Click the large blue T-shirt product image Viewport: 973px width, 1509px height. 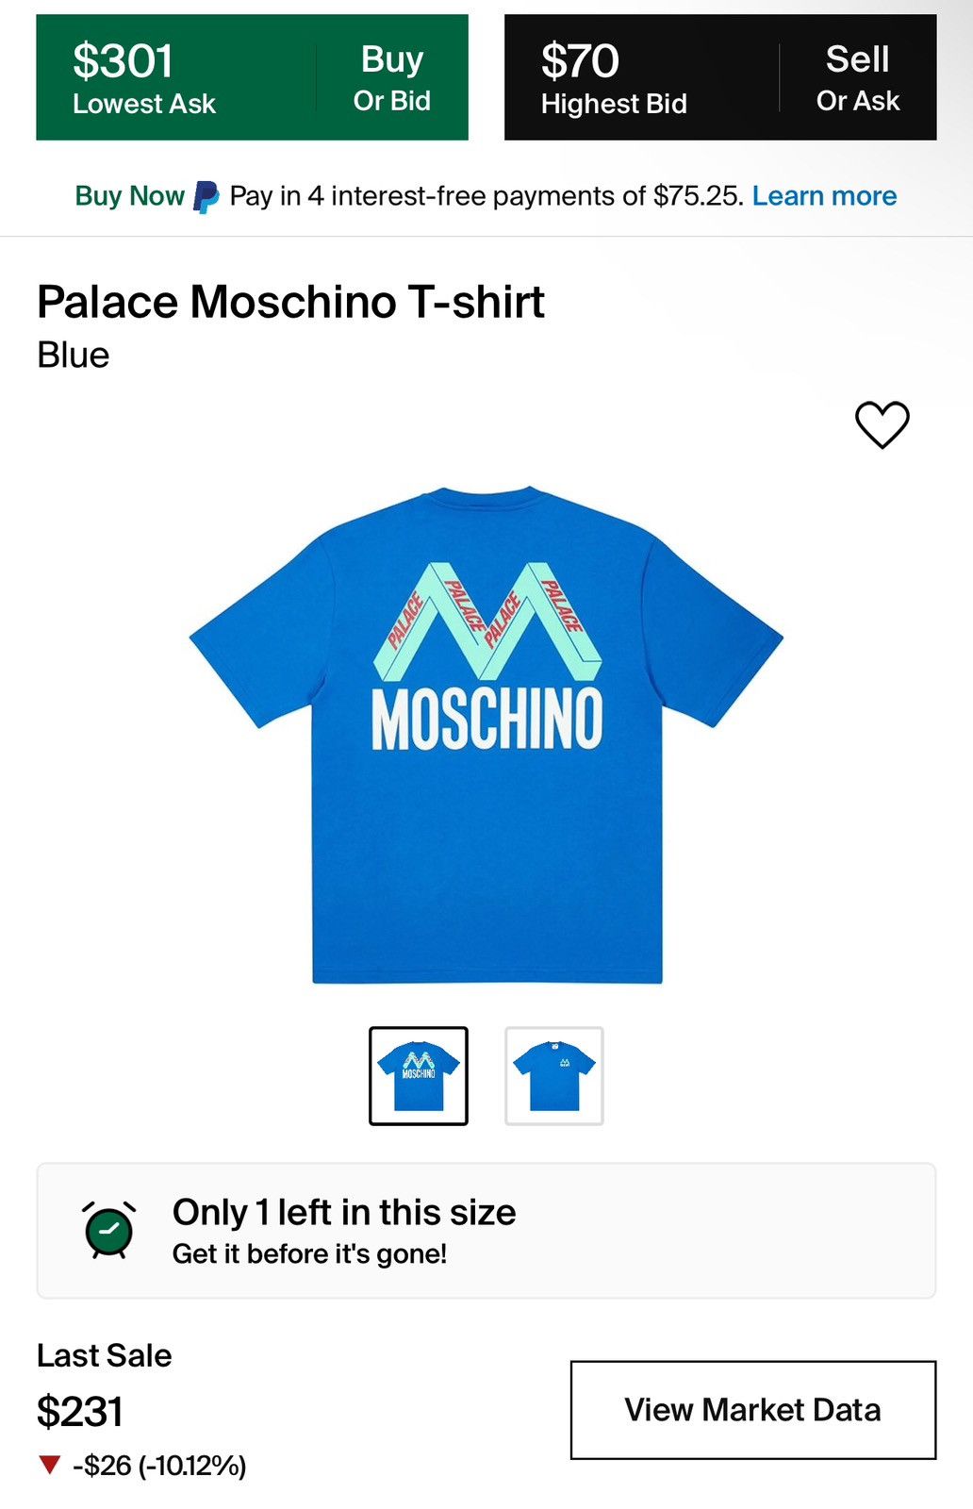click(486, 736)
